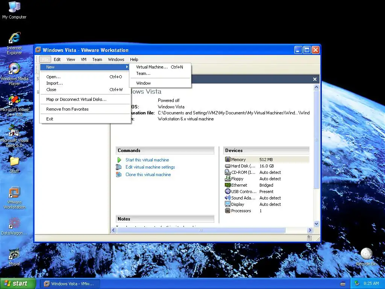Choose Window from New submenu
385x289 pixels.
(160, 83)
